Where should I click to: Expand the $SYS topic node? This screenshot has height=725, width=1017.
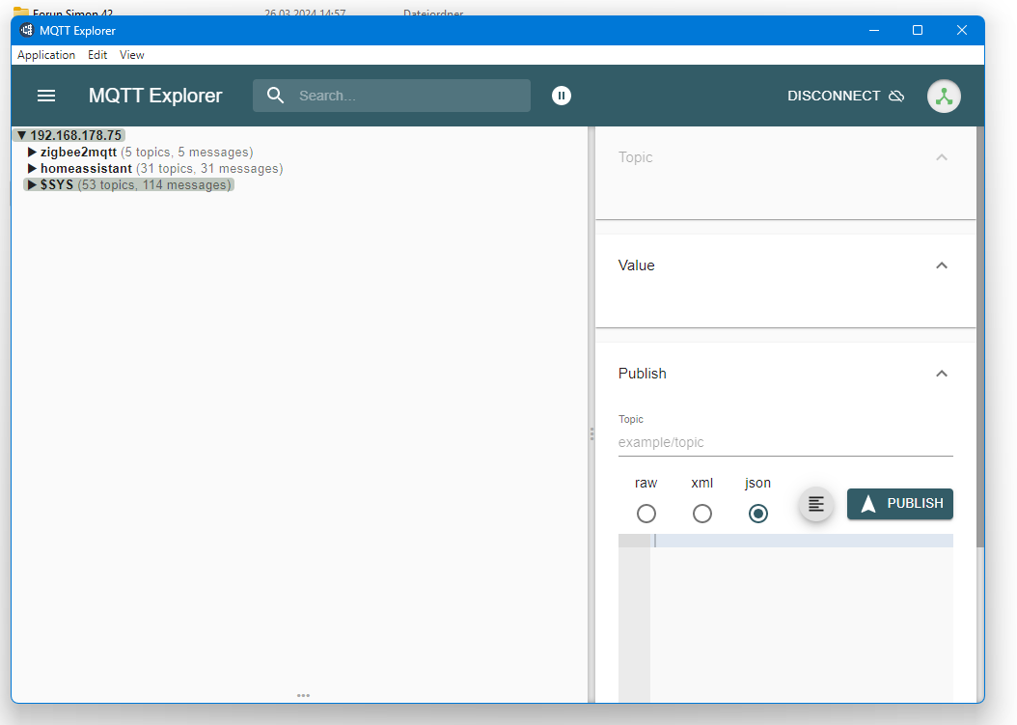pyautogui.click(x=32, y=185)
